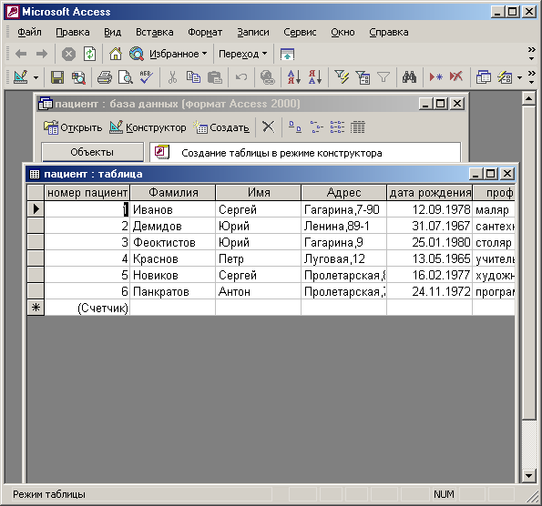
Task: Click the Фамилия column header
Action: tap(173, 192)
